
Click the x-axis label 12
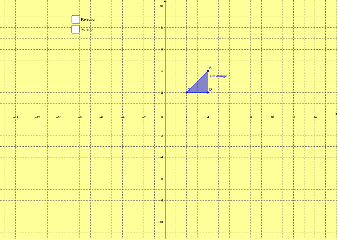(294, 117)
